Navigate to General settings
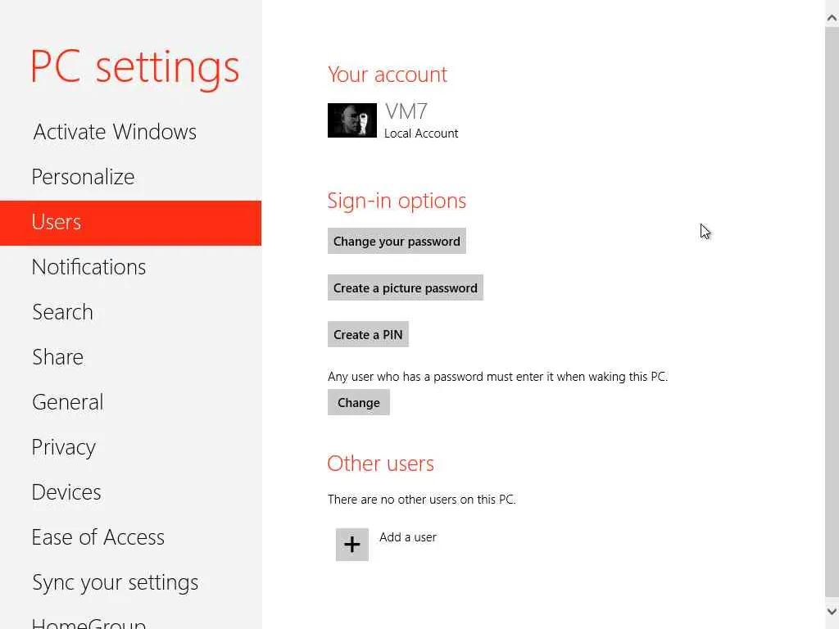839x629 pixels. 67,402
